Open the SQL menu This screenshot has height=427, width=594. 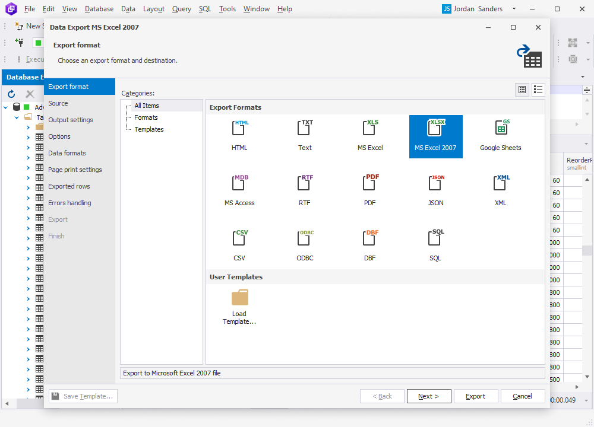point(205,9)
